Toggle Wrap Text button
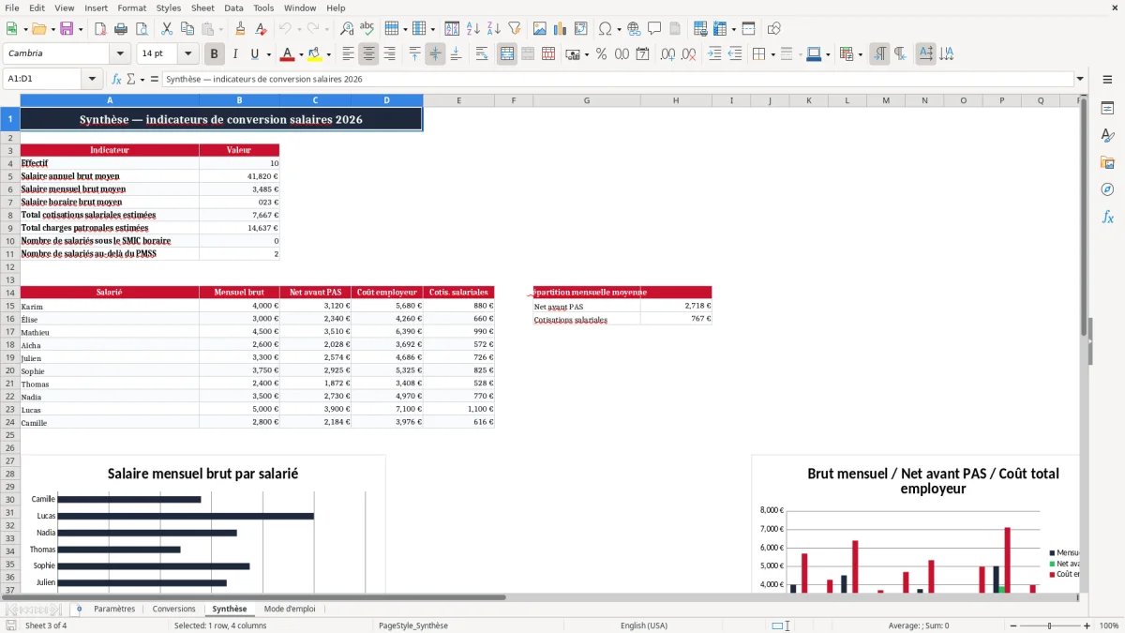This screenshot has width=1125, height=633. (482, 54)
